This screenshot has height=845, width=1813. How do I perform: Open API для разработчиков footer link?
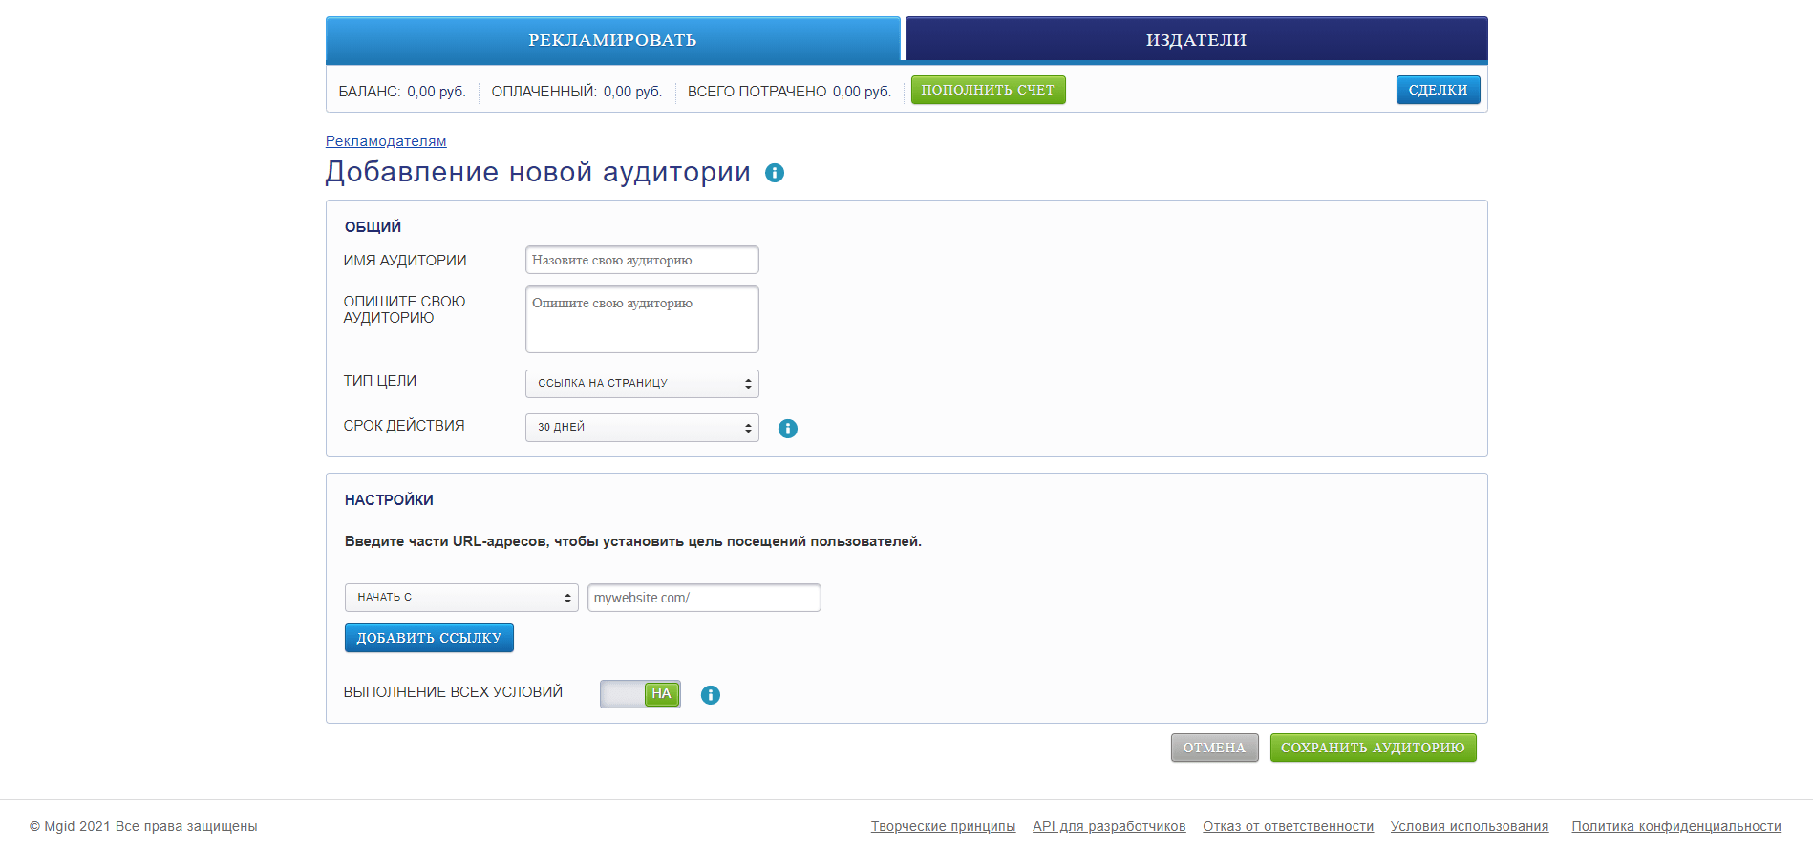click(1109, 826)
